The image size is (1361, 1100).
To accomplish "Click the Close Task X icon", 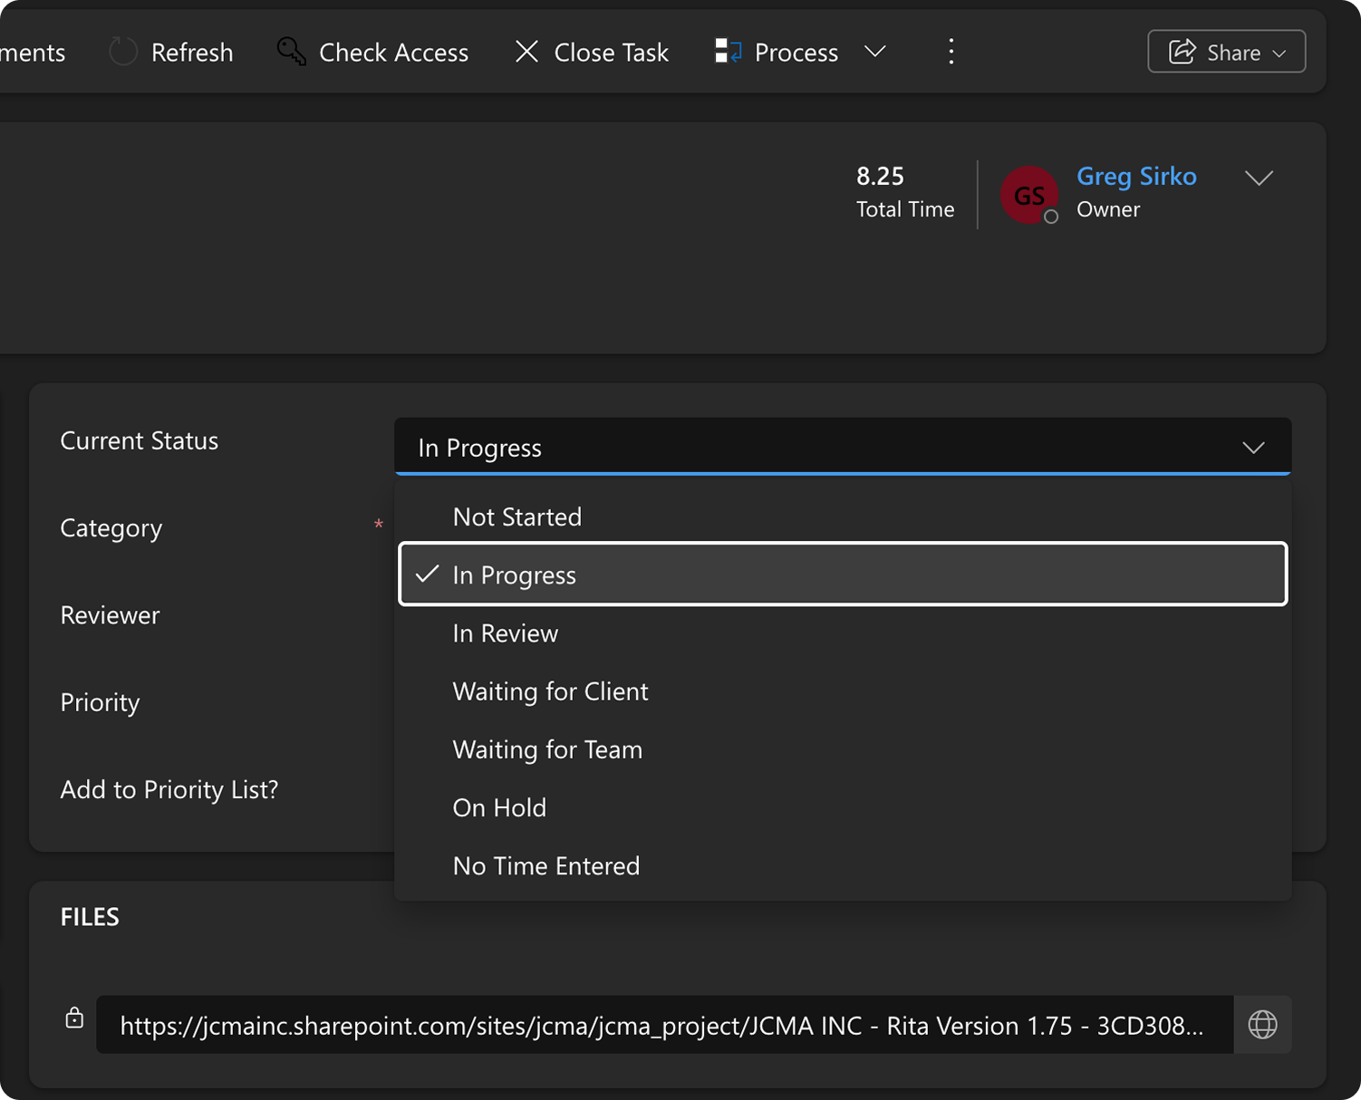I will 526,52.
